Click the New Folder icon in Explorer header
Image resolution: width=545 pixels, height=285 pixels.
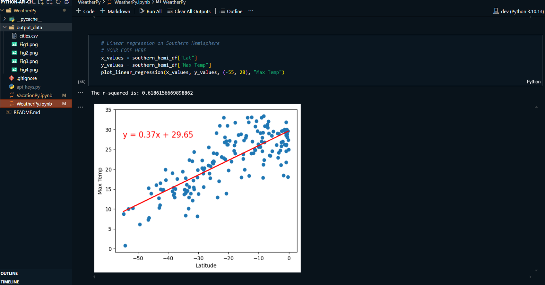(49, 2)
